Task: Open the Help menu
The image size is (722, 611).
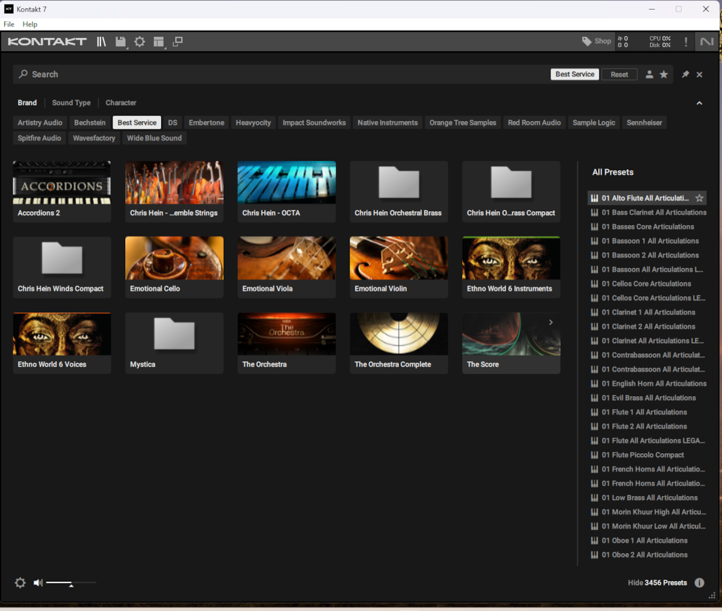Action: point(30,24)
